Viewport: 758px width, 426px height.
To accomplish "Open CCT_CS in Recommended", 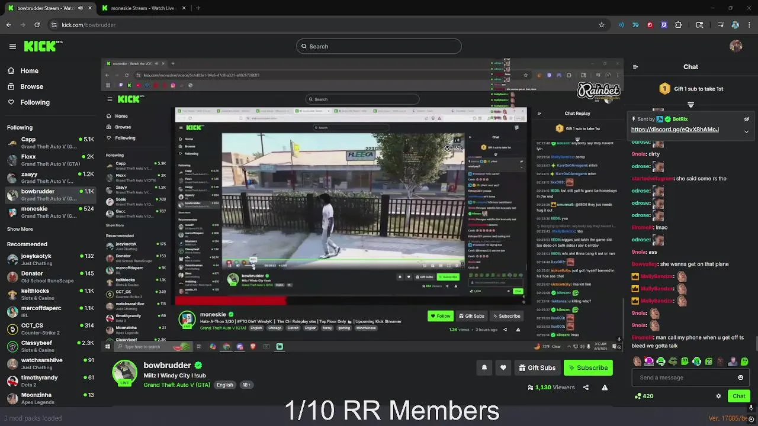I will (x=50, y=328).
